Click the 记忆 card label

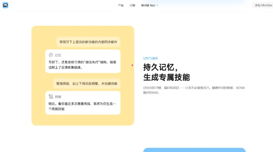point(58,55)
